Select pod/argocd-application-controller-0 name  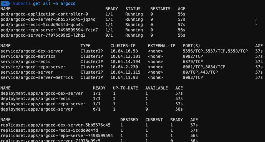click(44, 14)
